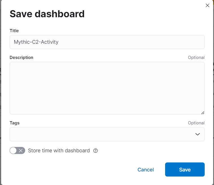Click inside the Tags combo box
The image size is (214, 185).
click(x=107, y=134)
